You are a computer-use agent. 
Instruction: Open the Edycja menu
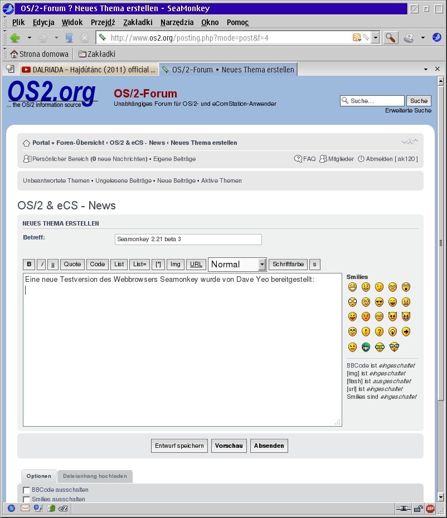(x=43, y=22)
